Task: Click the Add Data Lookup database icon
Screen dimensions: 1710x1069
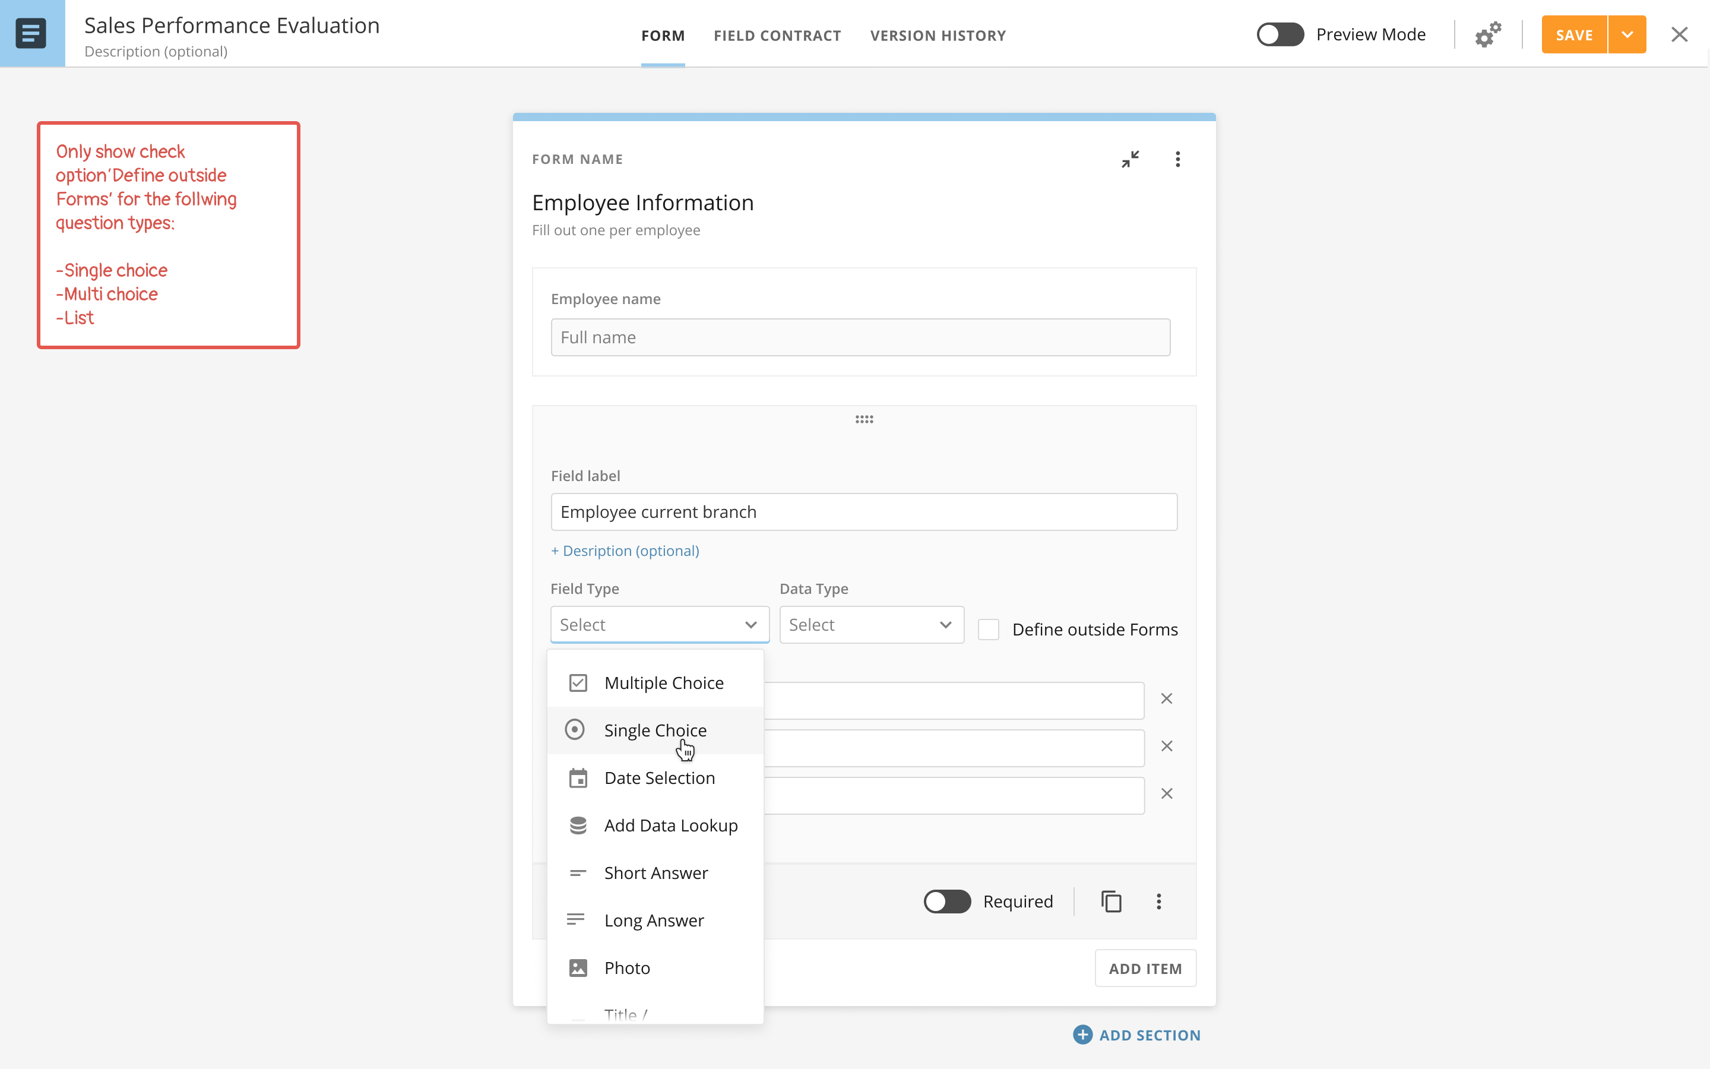Action: [578, 825]
